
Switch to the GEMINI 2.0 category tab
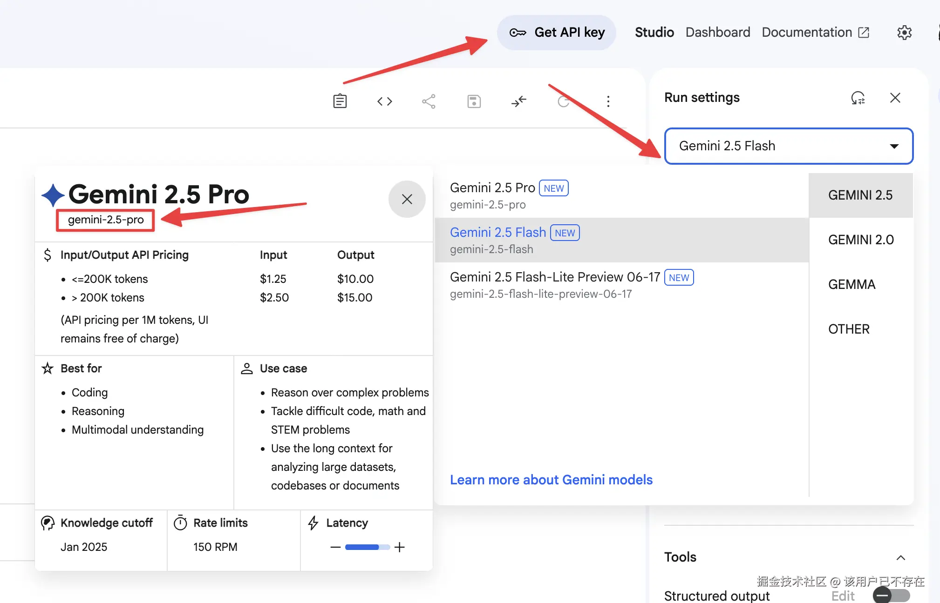pos(860,240)
